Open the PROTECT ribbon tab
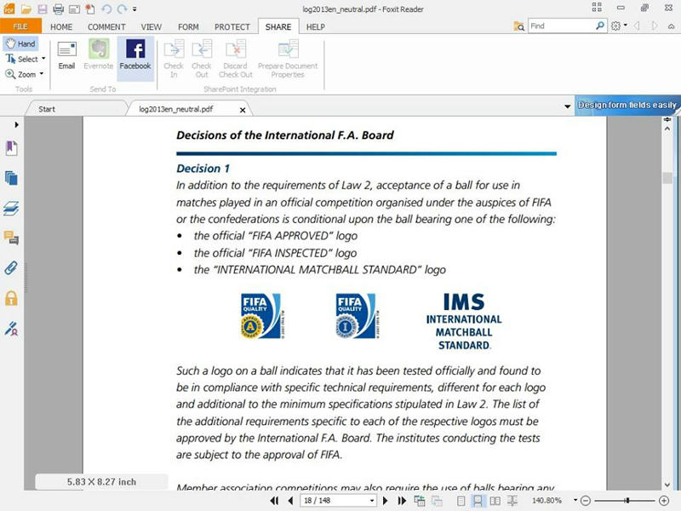 [232, 27]
